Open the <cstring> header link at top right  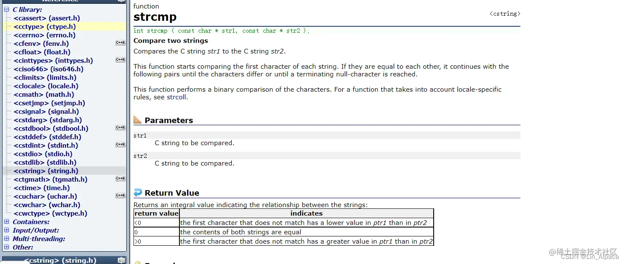coord(505,14)
